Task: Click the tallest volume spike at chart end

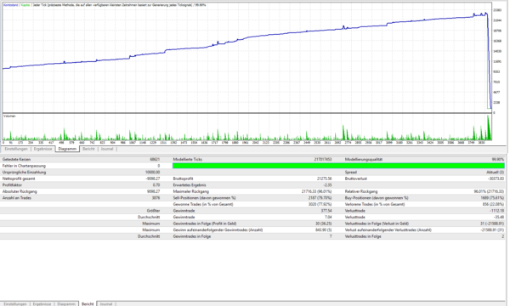Action: [x=488, y=127]
